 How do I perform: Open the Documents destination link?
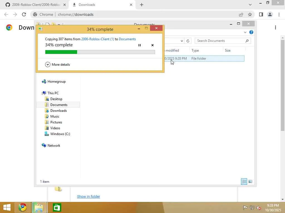127,39
